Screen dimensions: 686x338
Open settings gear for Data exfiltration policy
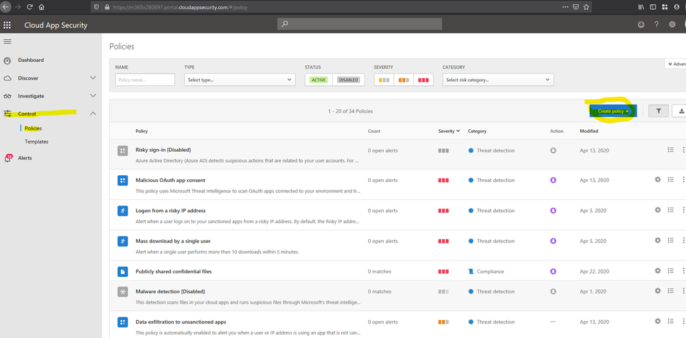coord(657,322)
